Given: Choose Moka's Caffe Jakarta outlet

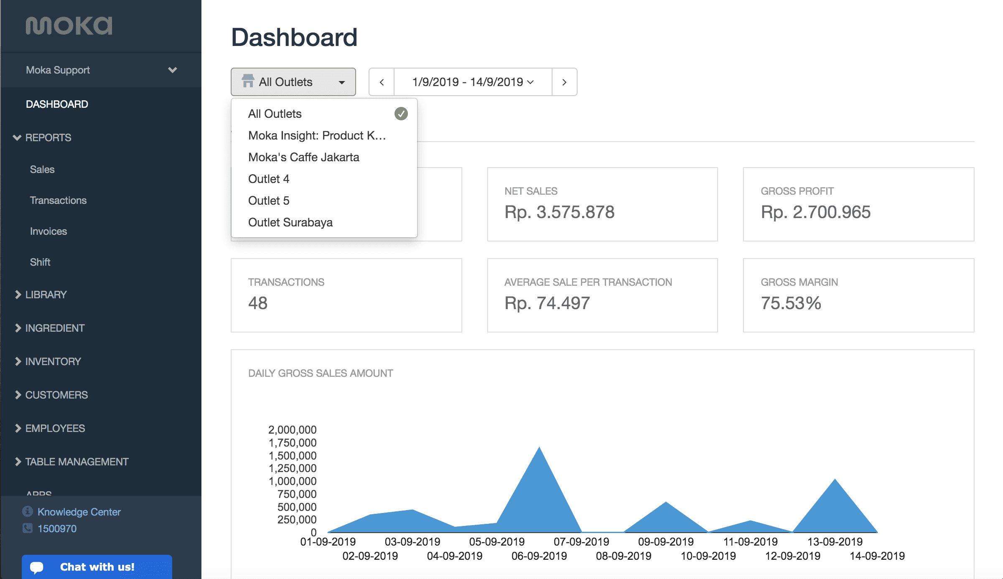Looking at the screenshot, I should pos(324,157).
